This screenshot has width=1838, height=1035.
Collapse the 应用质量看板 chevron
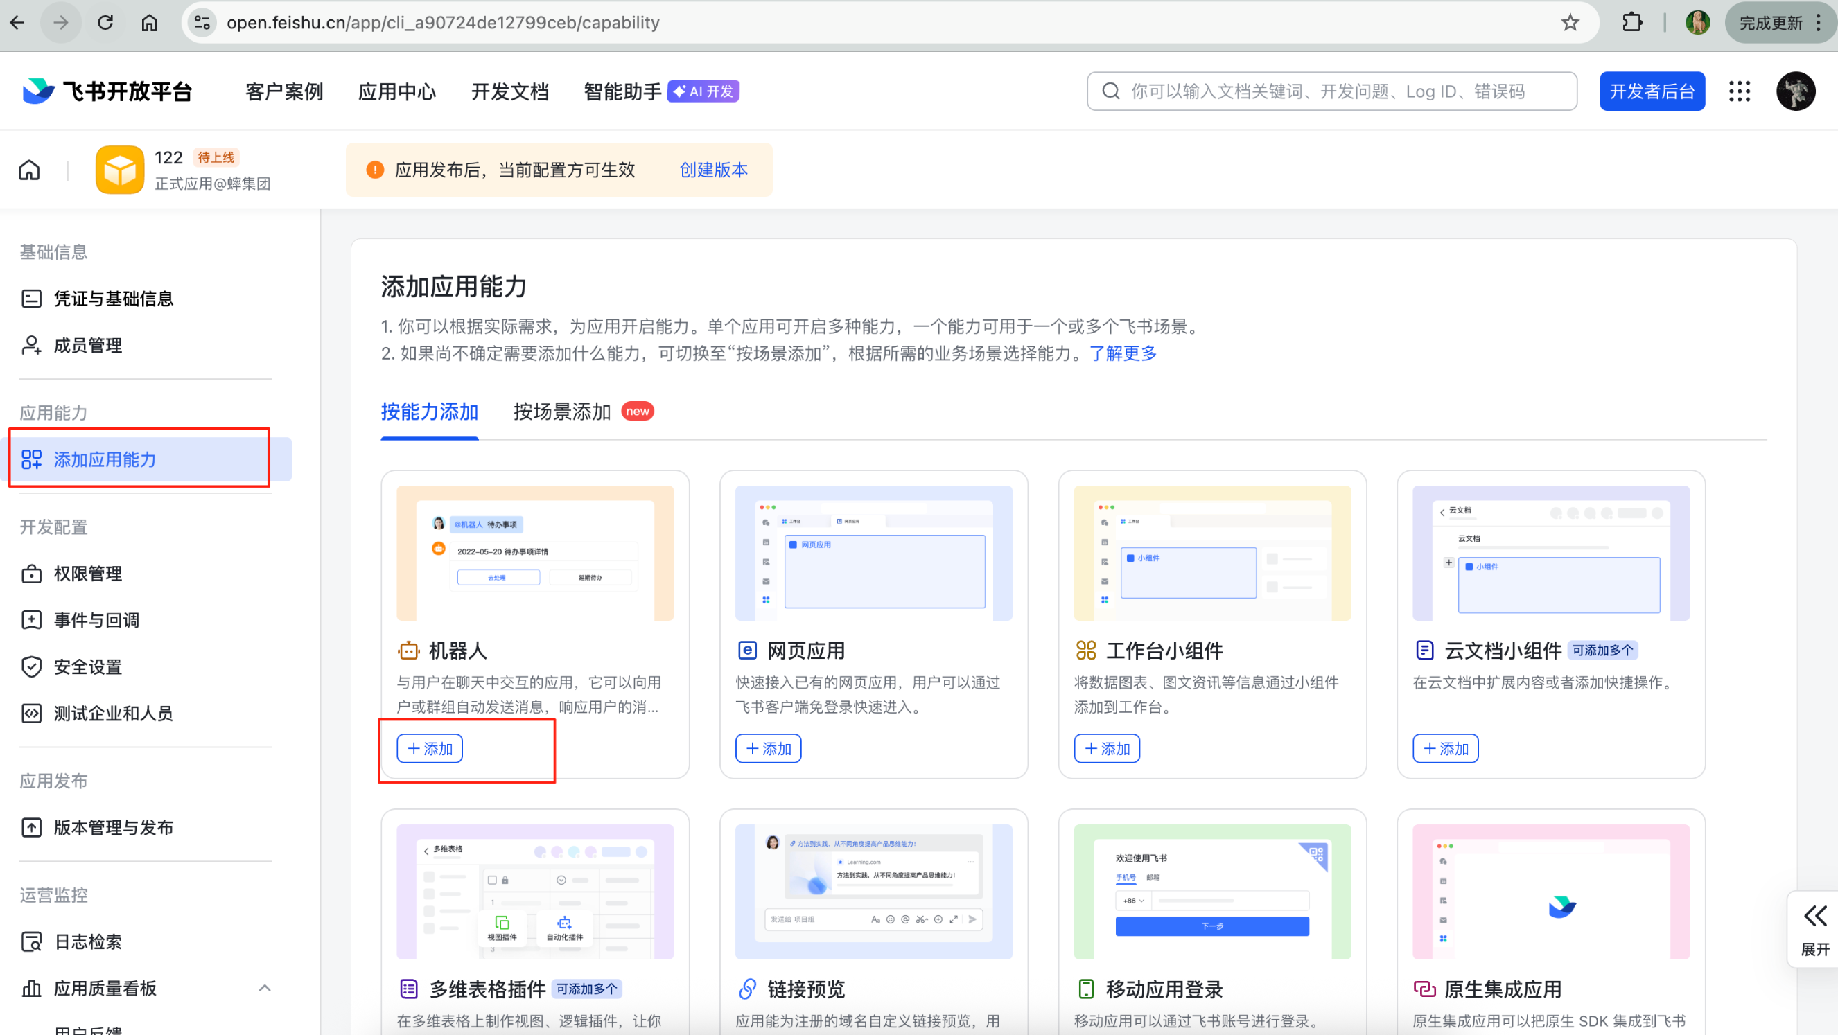point(264,988)
